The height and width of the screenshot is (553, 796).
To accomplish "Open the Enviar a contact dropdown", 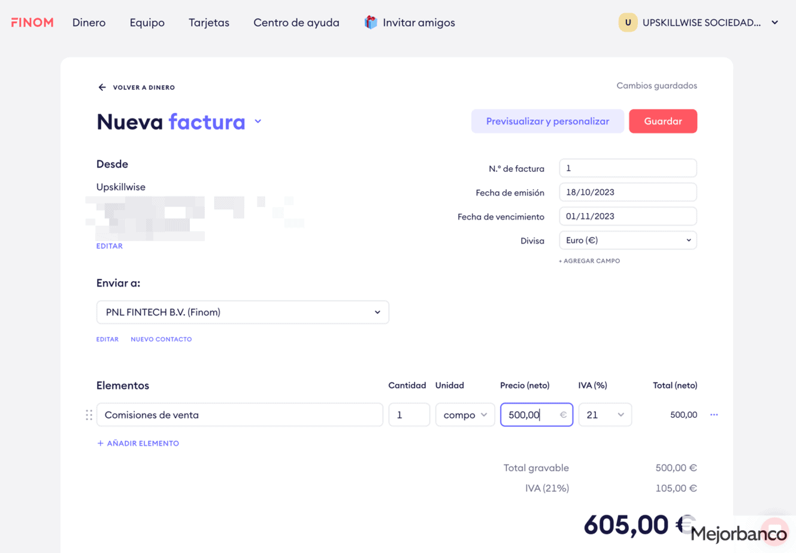I will click(243, 312).
